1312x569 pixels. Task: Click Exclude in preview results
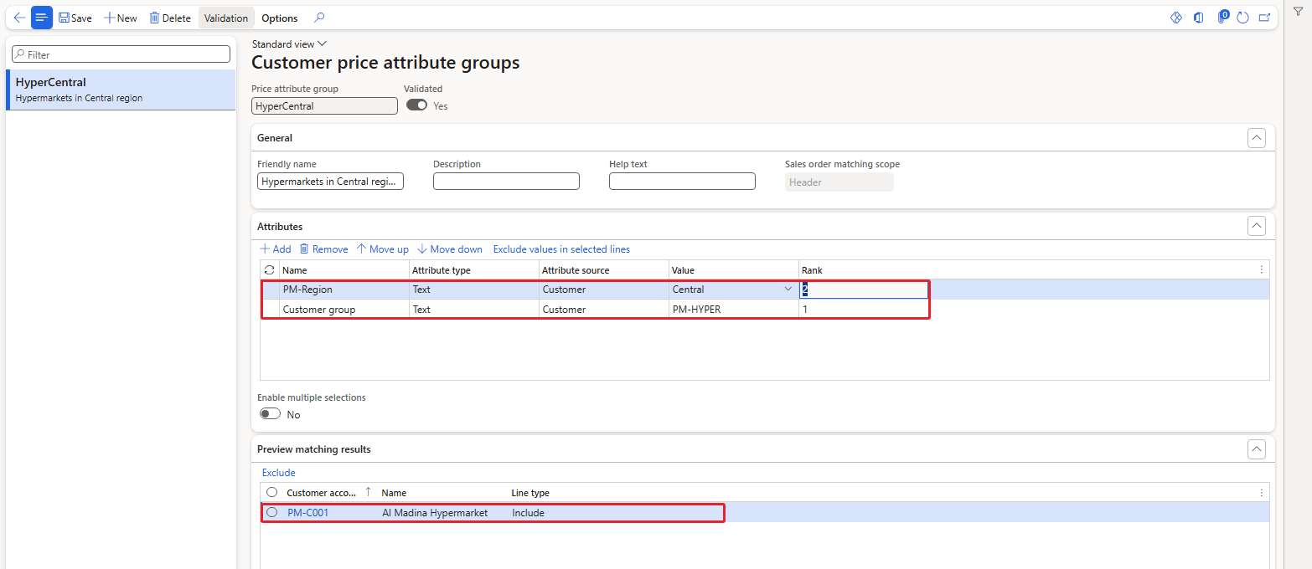[278, 473]
